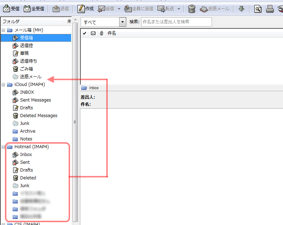283x225 pixels.
Task: Click the 受信 (Receive) toolbar button
Action: [11, 9]
